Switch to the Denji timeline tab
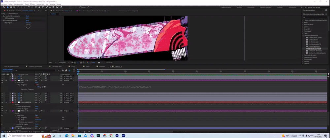 point(87,66)
